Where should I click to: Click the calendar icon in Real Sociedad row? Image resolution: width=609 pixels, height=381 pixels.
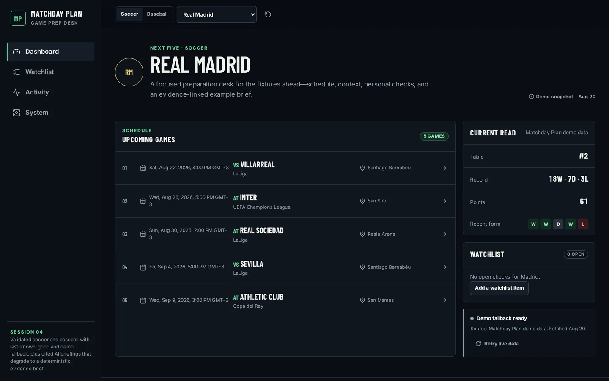(143, 234)
